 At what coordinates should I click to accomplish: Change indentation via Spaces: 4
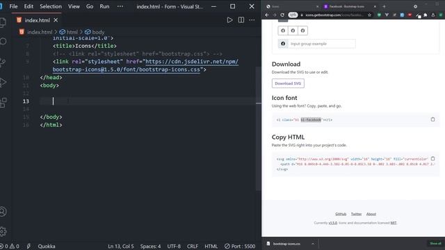(x=150, y=246)
